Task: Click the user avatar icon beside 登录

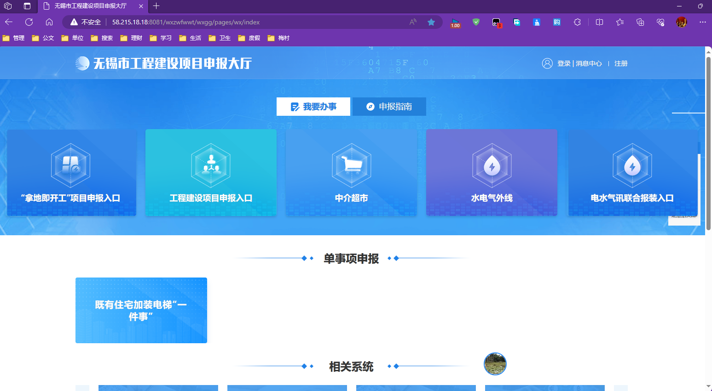Action: pyautogui.click(x=547, y=63)
